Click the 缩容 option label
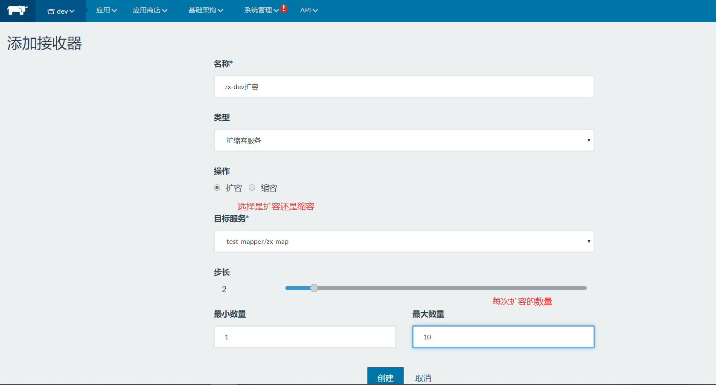This screenshot has height=385, width=716. tap(269, 188)
